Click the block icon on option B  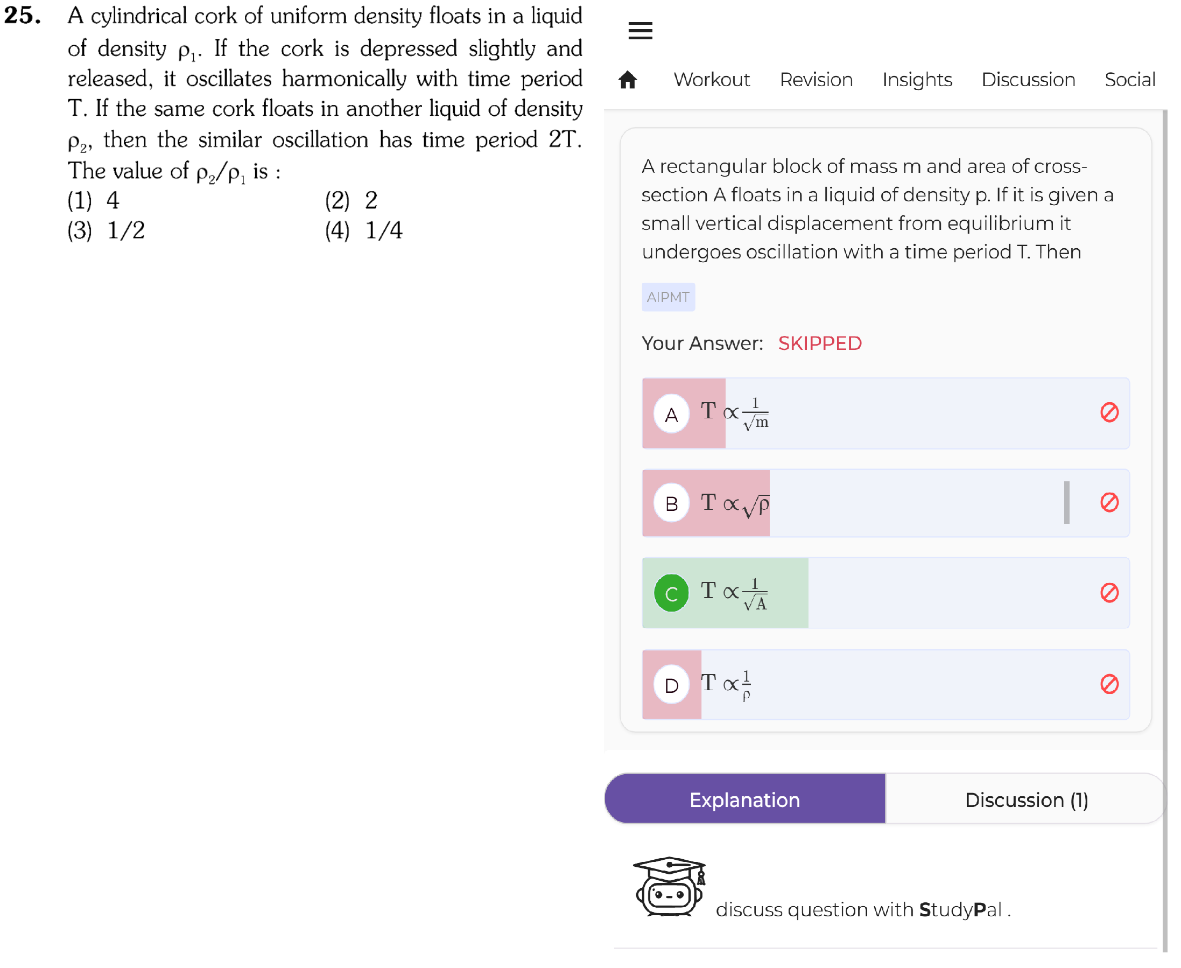(1109, 502)
